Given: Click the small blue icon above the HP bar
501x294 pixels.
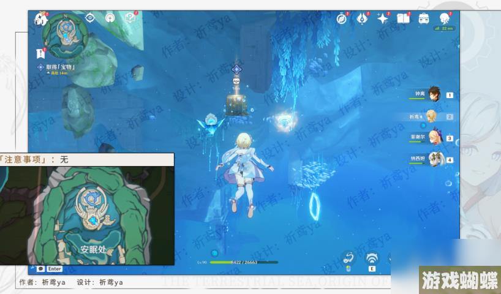Looking at the screenshot, I should click(x=215, y=253).
